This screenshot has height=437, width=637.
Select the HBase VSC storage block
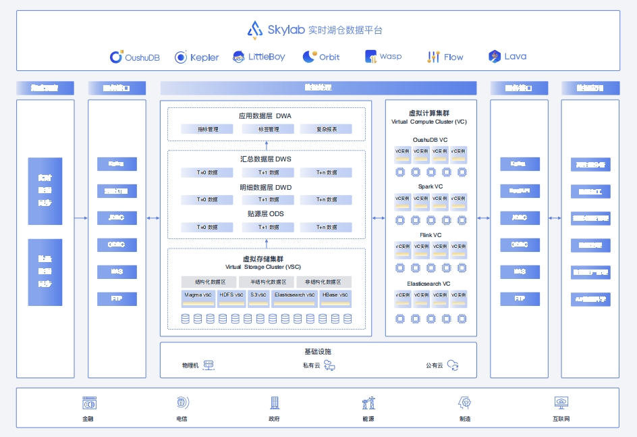(335, 299)
